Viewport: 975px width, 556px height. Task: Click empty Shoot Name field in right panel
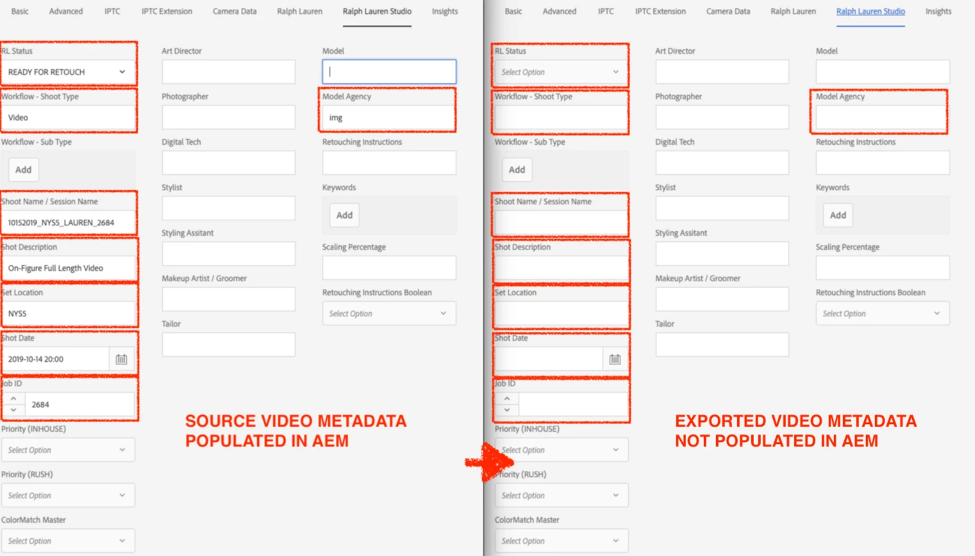point(562,222)
